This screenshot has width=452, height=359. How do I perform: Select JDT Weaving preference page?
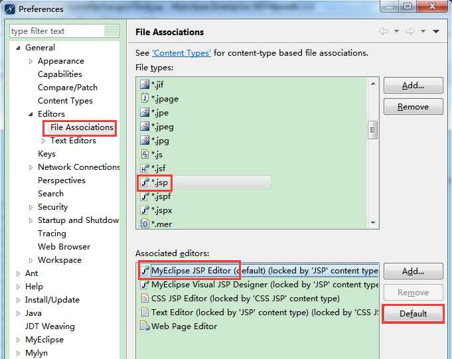point(50,326)
